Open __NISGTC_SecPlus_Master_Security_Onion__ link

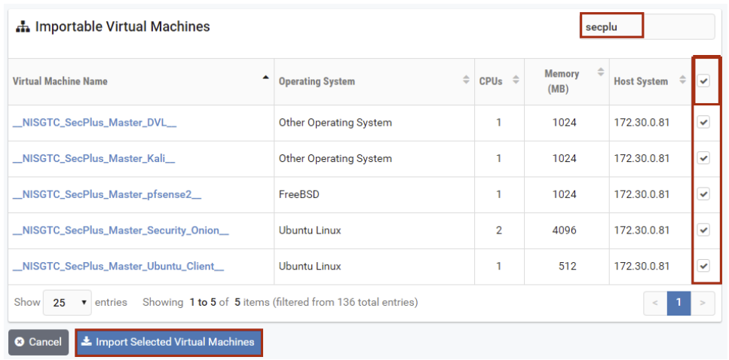pyautogui.click(x=121, y=230)
